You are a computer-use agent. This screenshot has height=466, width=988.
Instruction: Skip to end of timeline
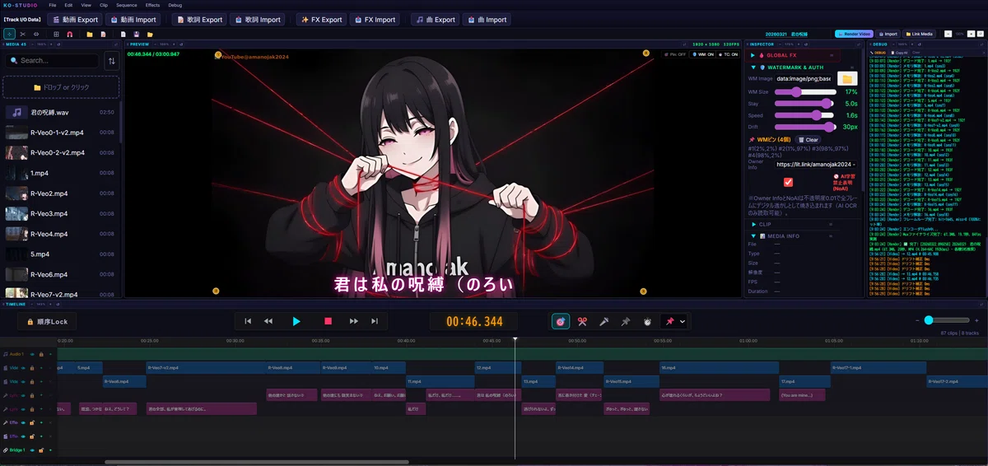(x=375, y=321)
